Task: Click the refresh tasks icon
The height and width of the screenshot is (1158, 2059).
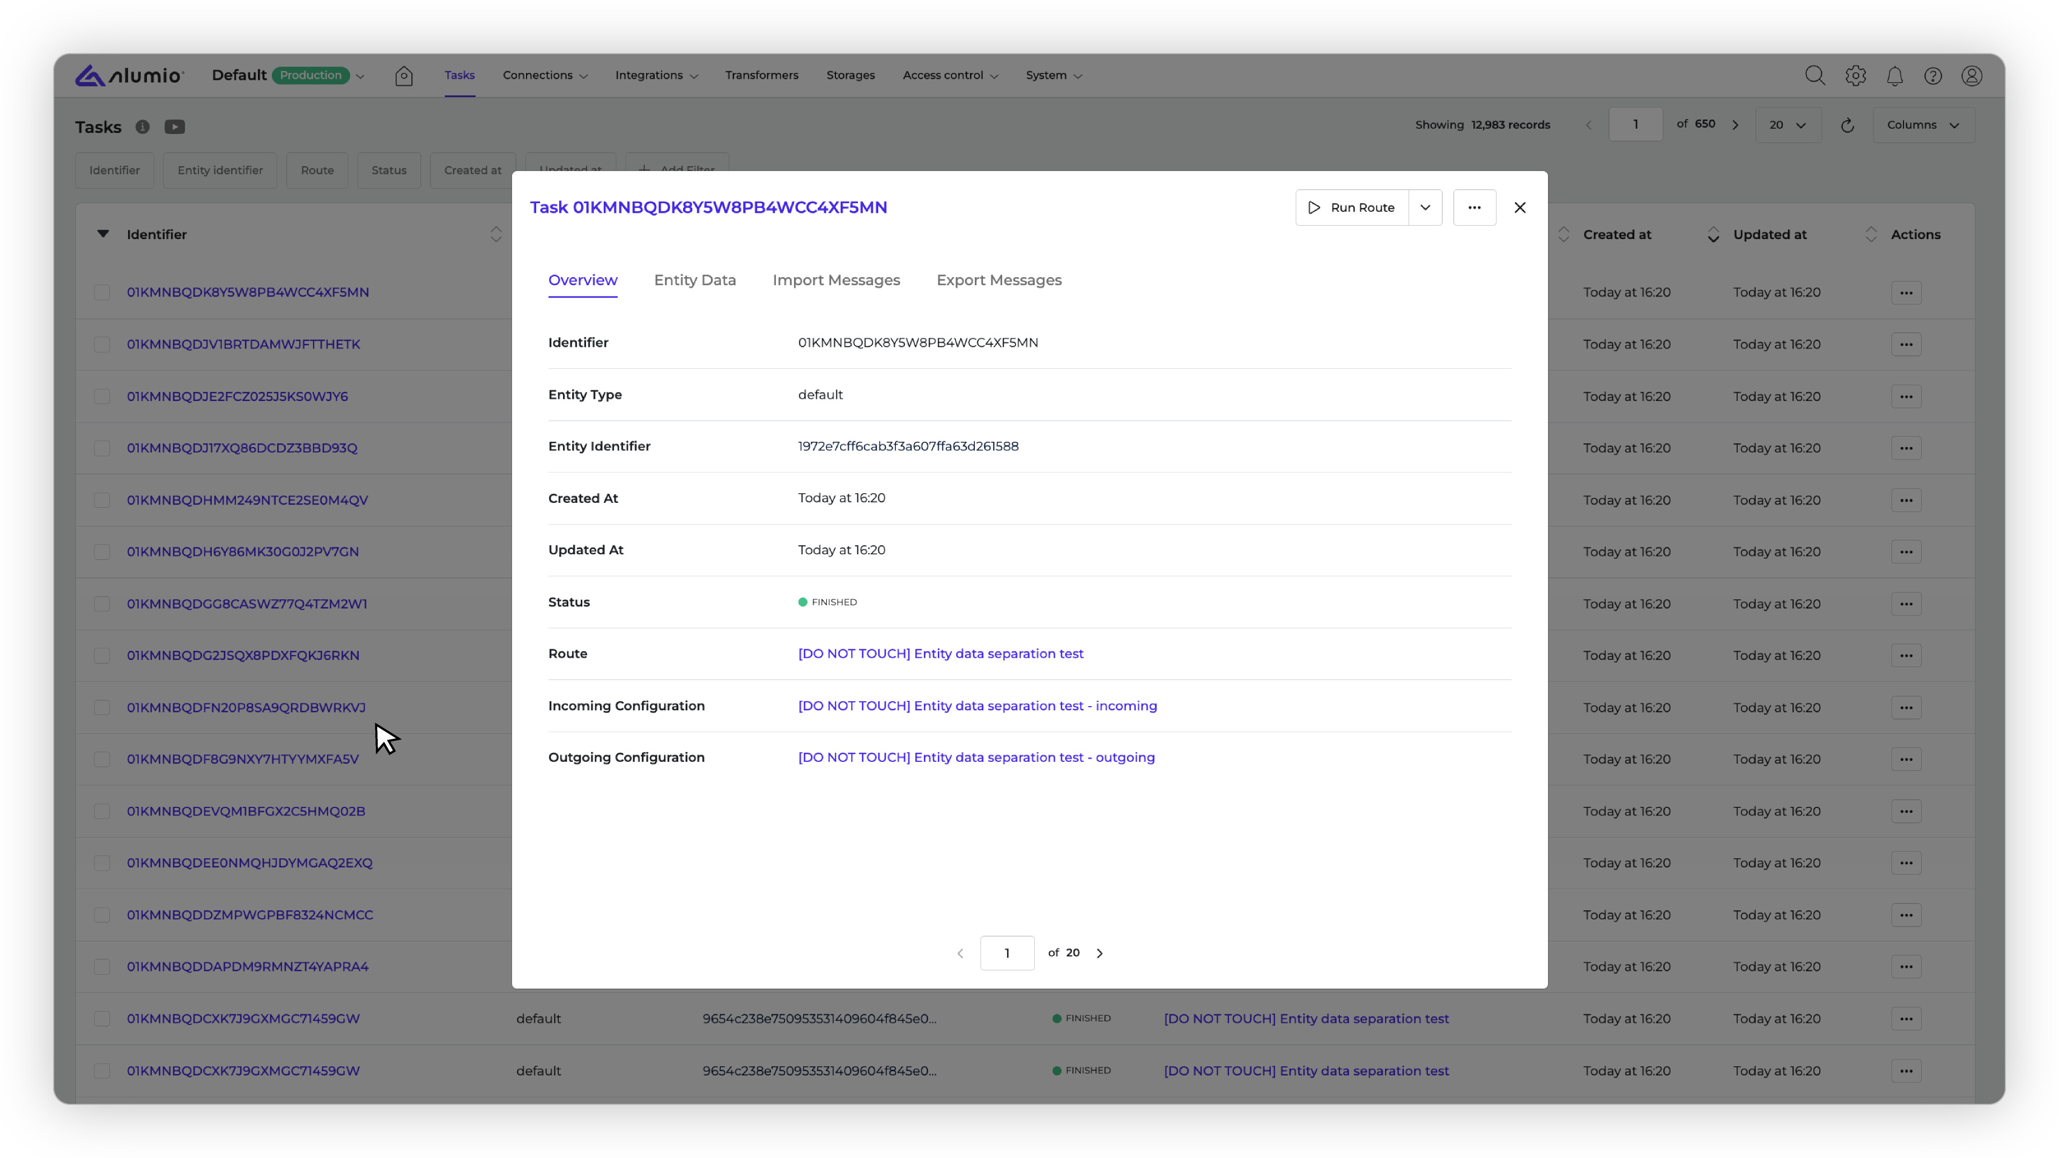Action: tap(1847, 125)
